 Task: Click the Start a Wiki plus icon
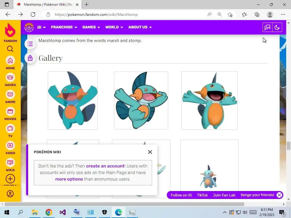[x=10, y=179]
